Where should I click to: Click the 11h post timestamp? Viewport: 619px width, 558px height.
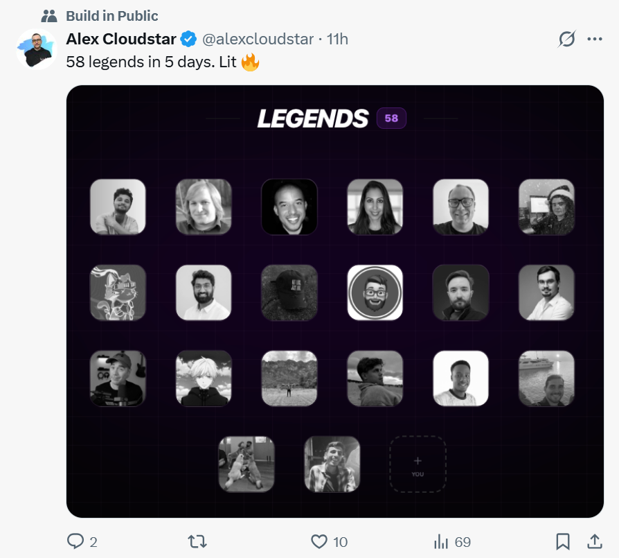coord(337,39)
